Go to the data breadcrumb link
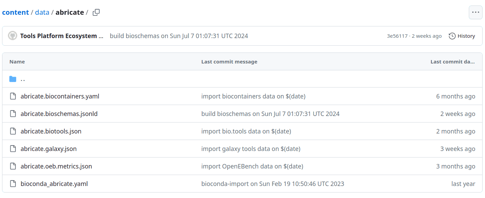 [42, 12]
